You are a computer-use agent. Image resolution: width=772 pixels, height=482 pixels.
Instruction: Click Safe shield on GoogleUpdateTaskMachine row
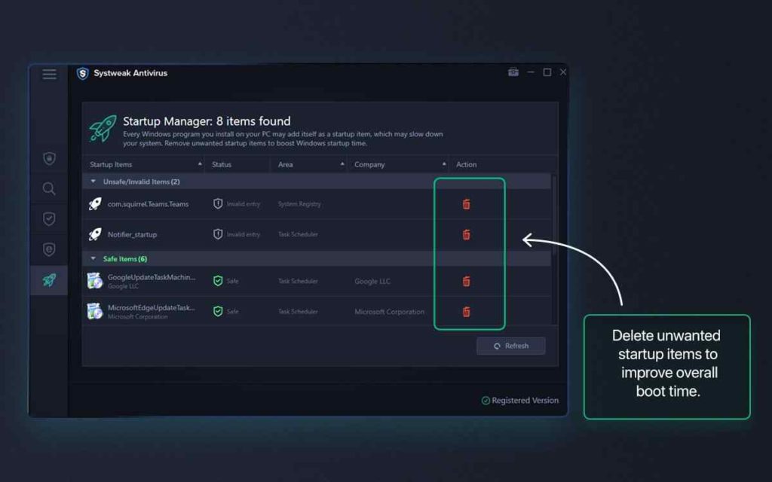click(218, 281)
